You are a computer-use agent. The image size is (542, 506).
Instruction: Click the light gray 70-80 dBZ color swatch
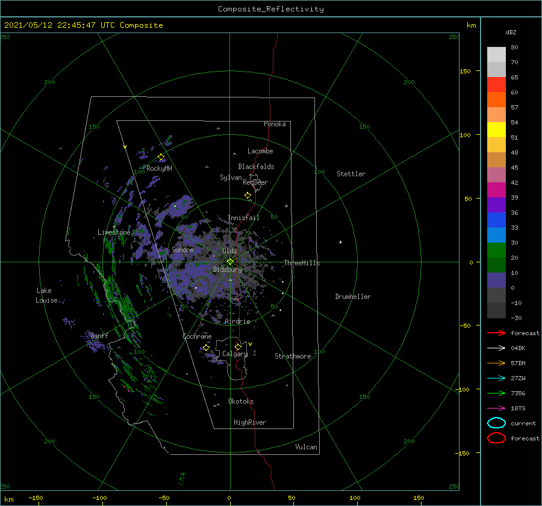pyautogui.click(x=496, y=55)
